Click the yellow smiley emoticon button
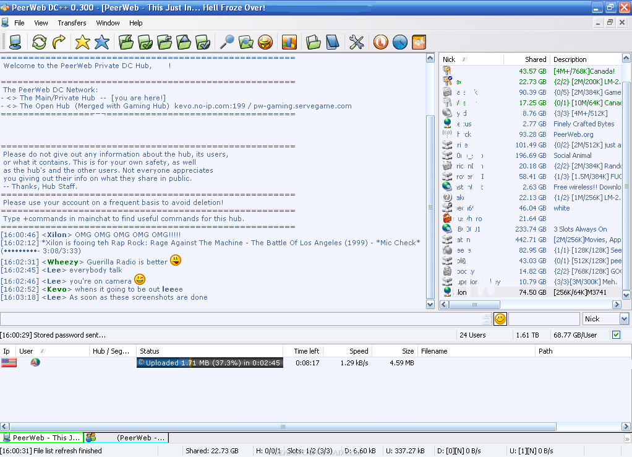Viewport: 632px width, 457px height. click(500, 319)
